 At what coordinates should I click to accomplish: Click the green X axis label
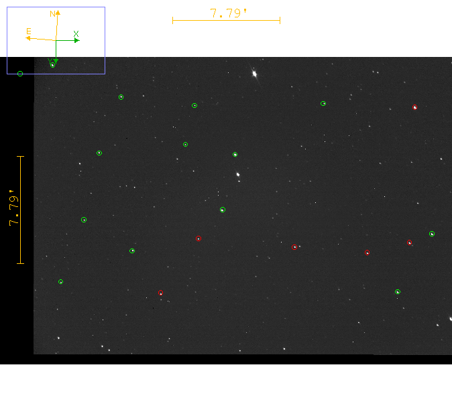(x=76, y=33)
